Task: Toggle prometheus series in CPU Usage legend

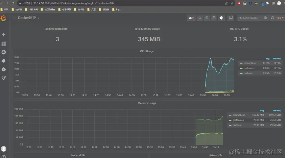Action: (x=250, y=63)
